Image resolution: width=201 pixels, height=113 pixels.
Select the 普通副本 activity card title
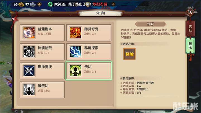pyautogui.click(x=45, y=29)
